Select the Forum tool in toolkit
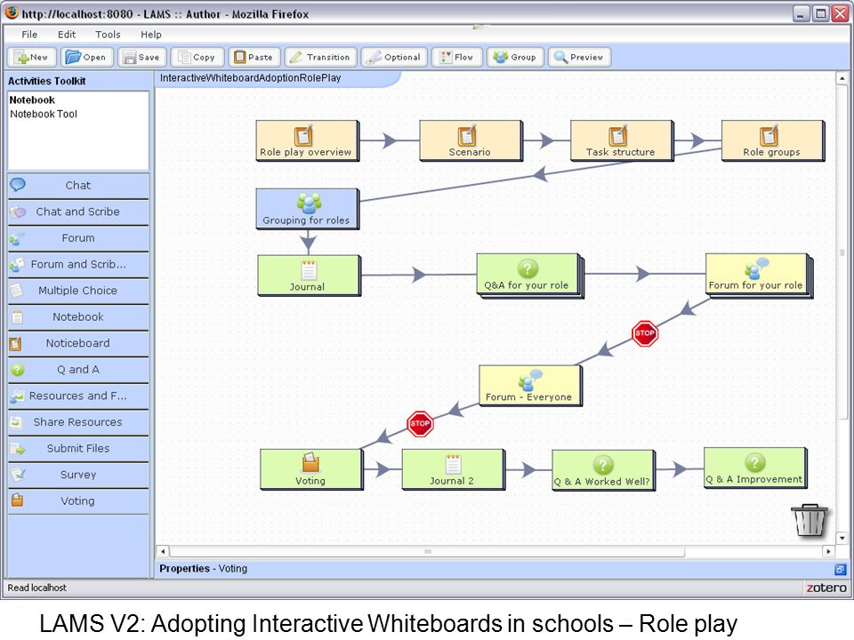This screenshot has height=640, width=854. point(78,238)
